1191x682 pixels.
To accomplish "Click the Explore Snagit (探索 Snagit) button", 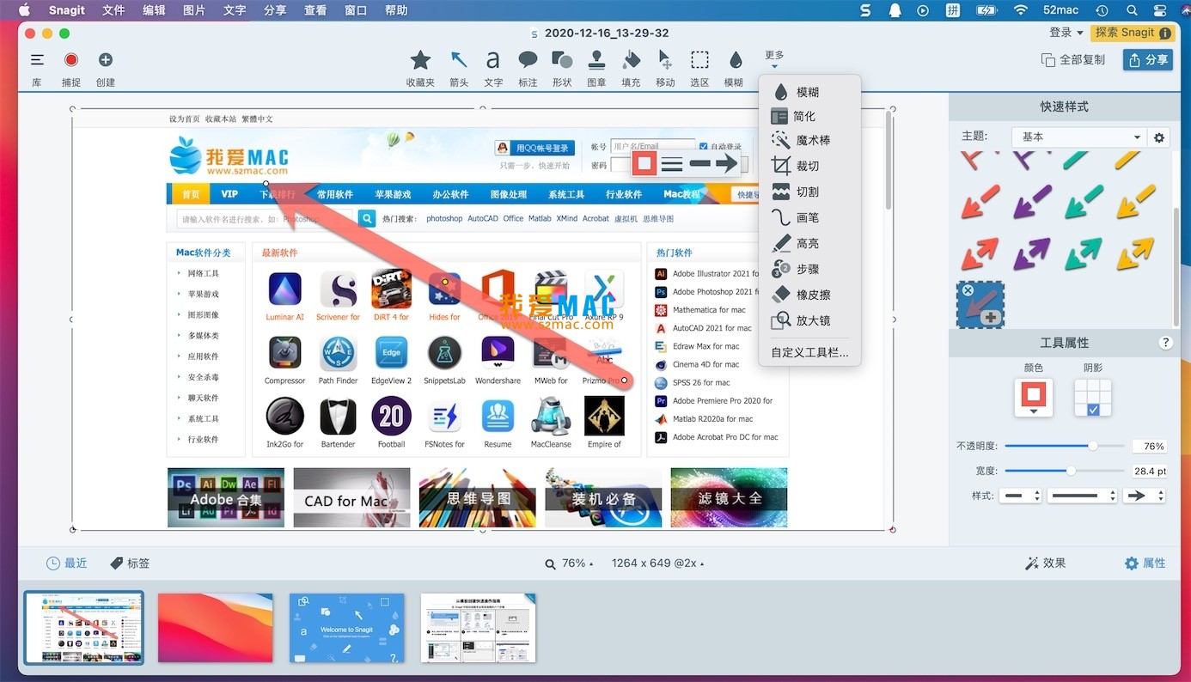I will [x=1133, y=33].
